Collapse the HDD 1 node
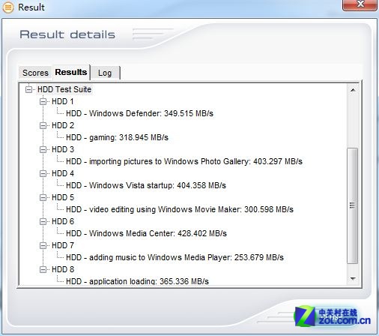Image resolution: width=379 pixels, height=336 pixels. coord(43,101)
